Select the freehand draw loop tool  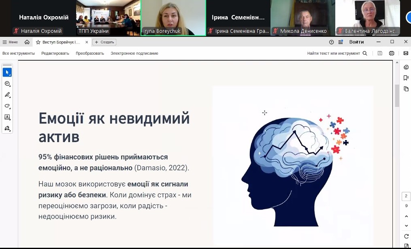pyautogui.click(x=7, y=106)
